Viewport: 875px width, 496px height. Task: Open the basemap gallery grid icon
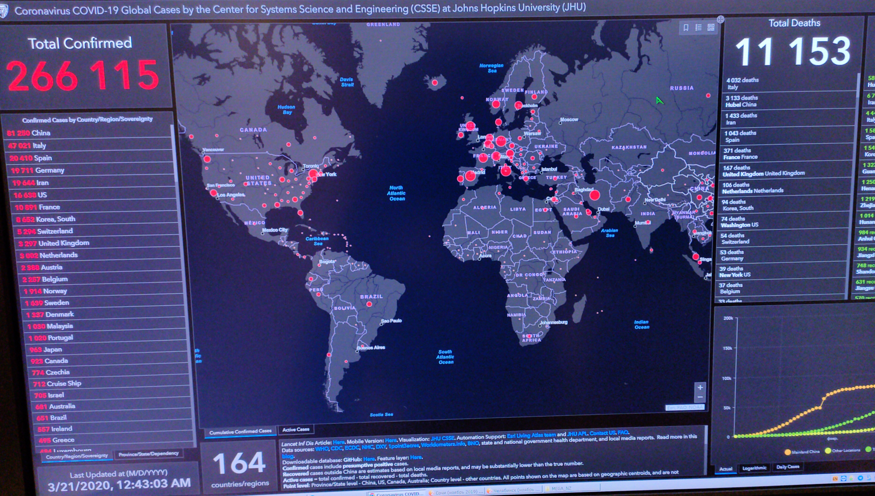[x=711, y=28]
